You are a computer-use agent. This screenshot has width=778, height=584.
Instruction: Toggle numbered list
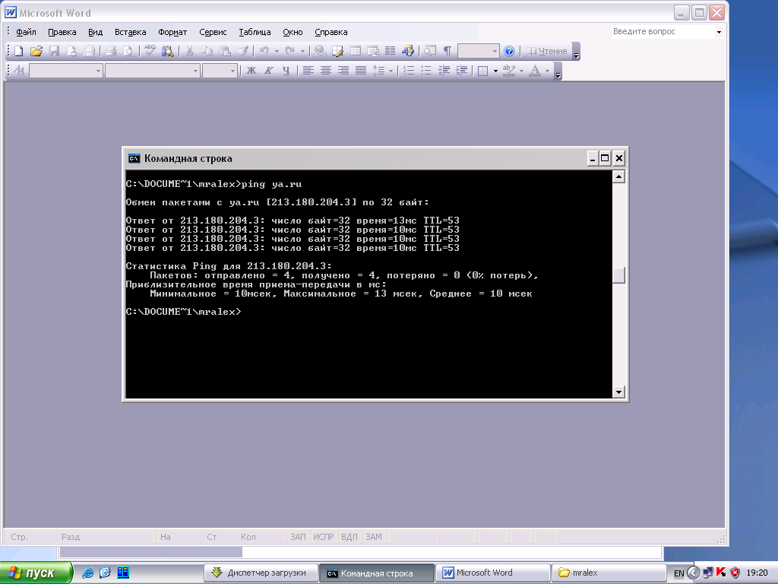pyautogui.click(x=409, y=71)
